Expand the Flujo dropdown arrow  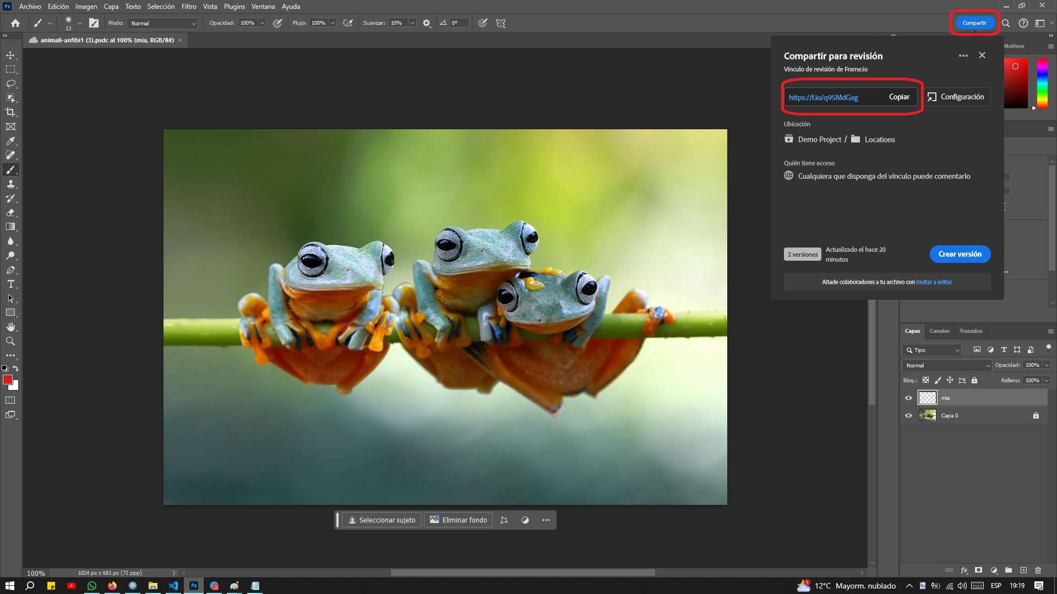333,23
